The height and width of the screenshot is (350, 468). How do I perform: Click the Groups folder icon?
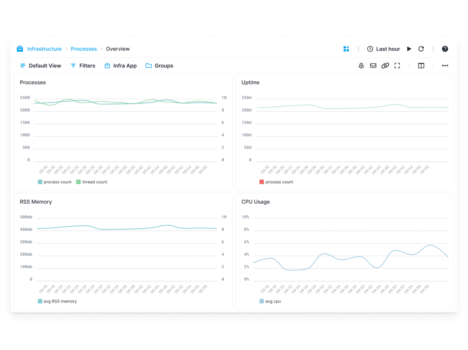(149, 65)
